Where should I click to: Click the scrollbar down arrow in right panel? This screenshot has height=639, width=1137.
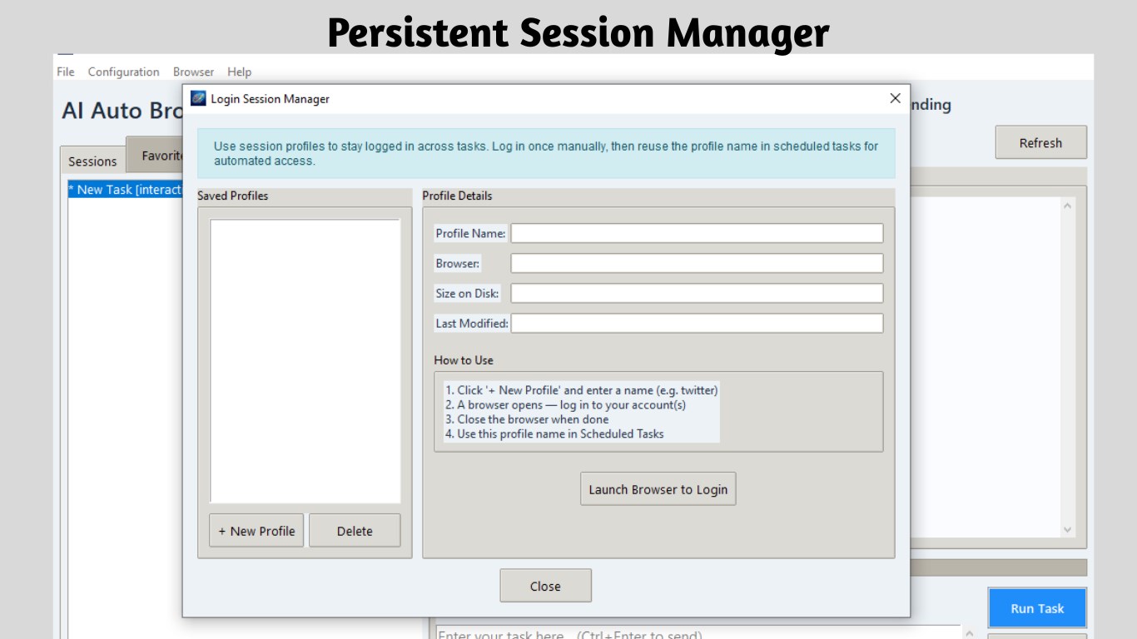click(1068, 530)
